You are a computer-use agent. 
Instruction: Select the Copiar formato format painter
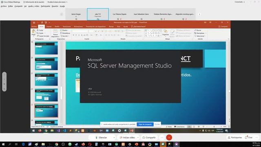pyautogui.click(x=43, y=36)
